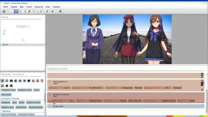Image resolution: width=208 pixels, height=117 pixels.
Task: Select the letter T text command category
Action: point(42,81)
